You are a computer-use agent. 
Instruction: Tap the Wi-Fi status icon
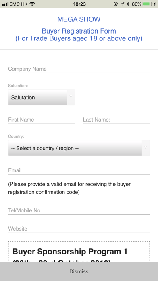point(32,4)
